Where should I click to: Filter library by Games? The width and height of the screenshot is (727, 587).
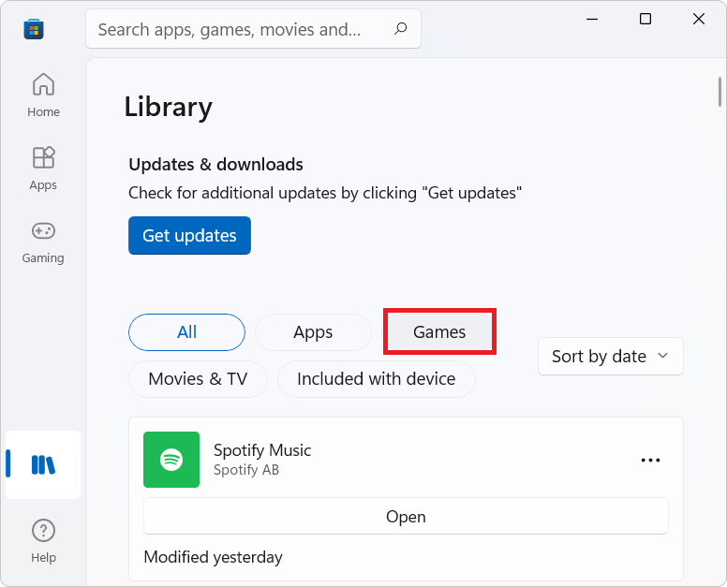pyautogui.click(x=439, y=332)
